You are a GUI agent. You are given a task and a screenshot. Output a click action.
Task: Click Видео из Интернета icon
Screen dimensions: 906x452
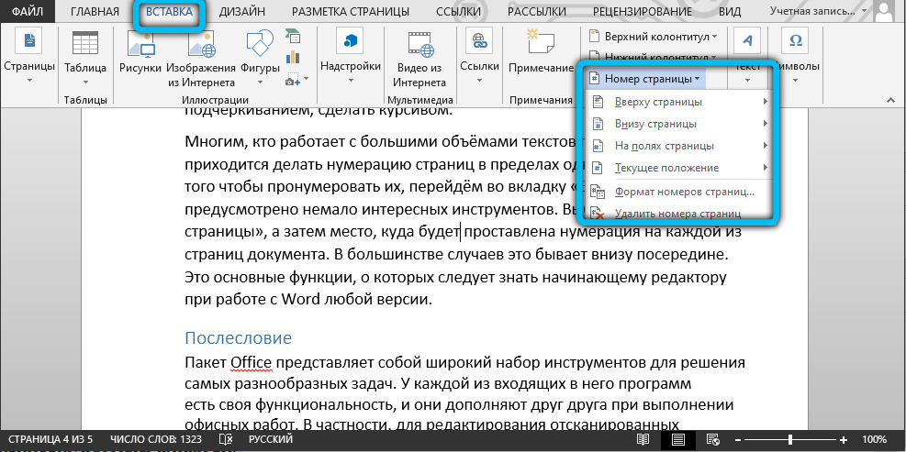point(420,43)
